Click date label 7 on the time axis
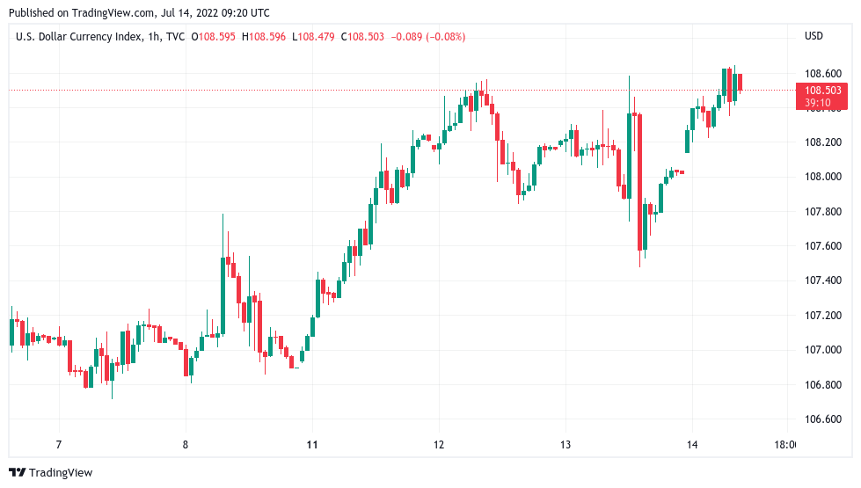The width and height of the screenshot is (861, 488). [x=58, y=445]
